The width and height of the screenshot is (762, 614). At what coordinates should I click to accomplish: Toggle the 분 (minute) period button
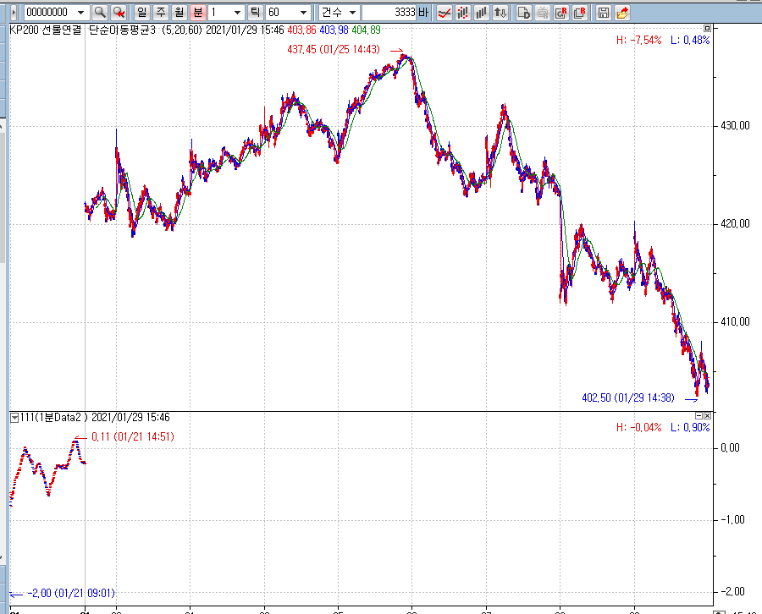[x=197, y=13]
